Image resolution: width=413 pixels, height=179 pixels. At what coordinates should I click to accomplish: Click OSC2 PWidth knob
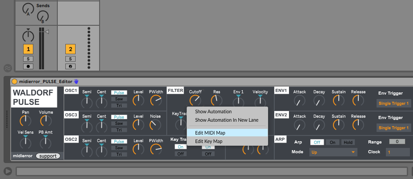click(x=156, y=150)
